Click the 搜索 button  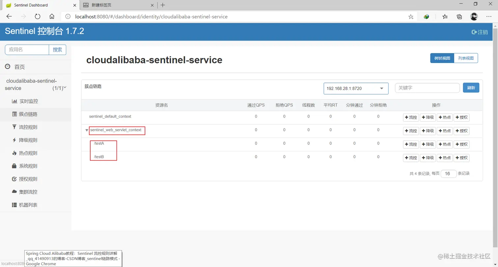pyautogui.click(x=58, y=50)
